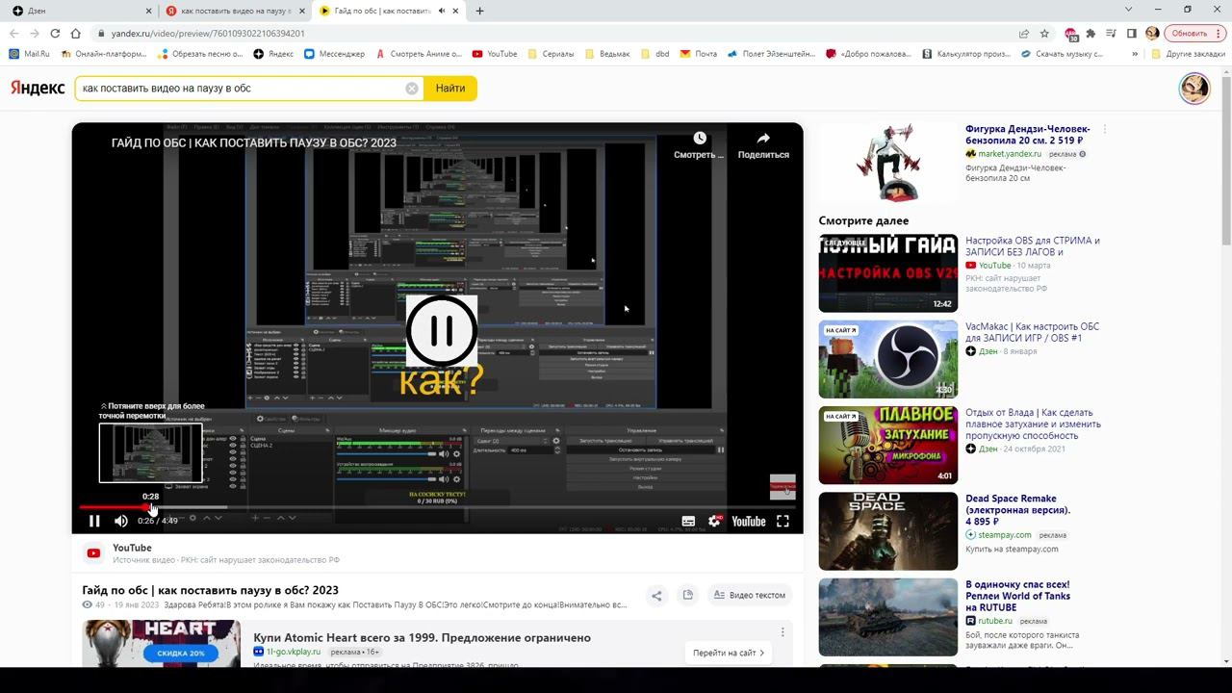Open the YouTube source icon below player
This screenshot has height=693, width=1232.
[93, 552]
